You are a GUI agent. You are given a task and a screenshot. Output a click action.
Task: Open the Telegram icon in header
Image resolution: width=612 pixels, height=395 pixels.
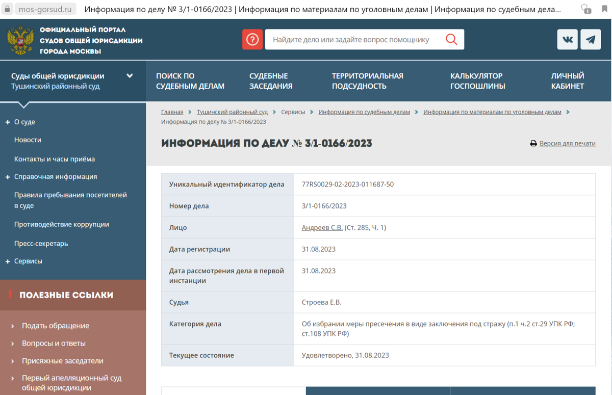[590, 39]
